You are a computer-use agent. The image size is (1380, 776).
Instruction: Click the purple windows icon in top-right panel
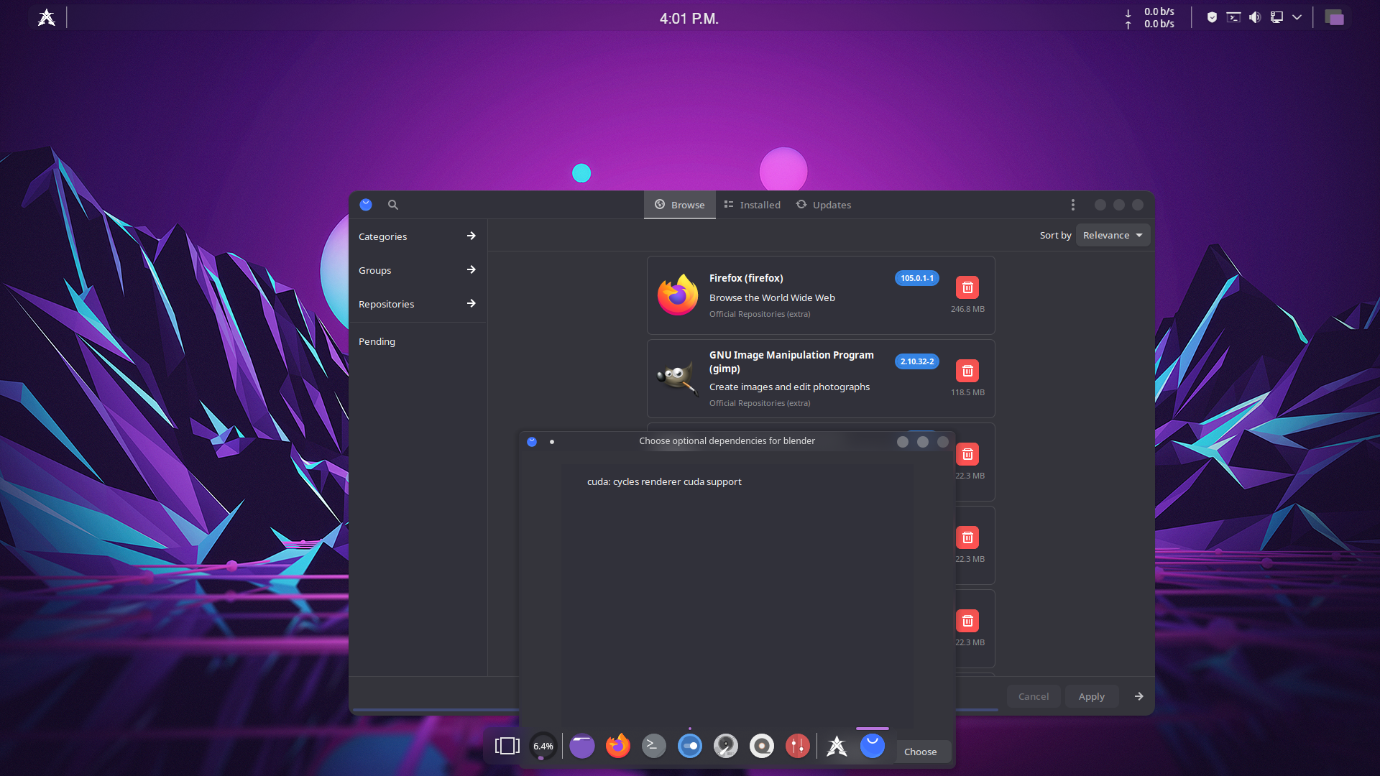point(1334,17)
